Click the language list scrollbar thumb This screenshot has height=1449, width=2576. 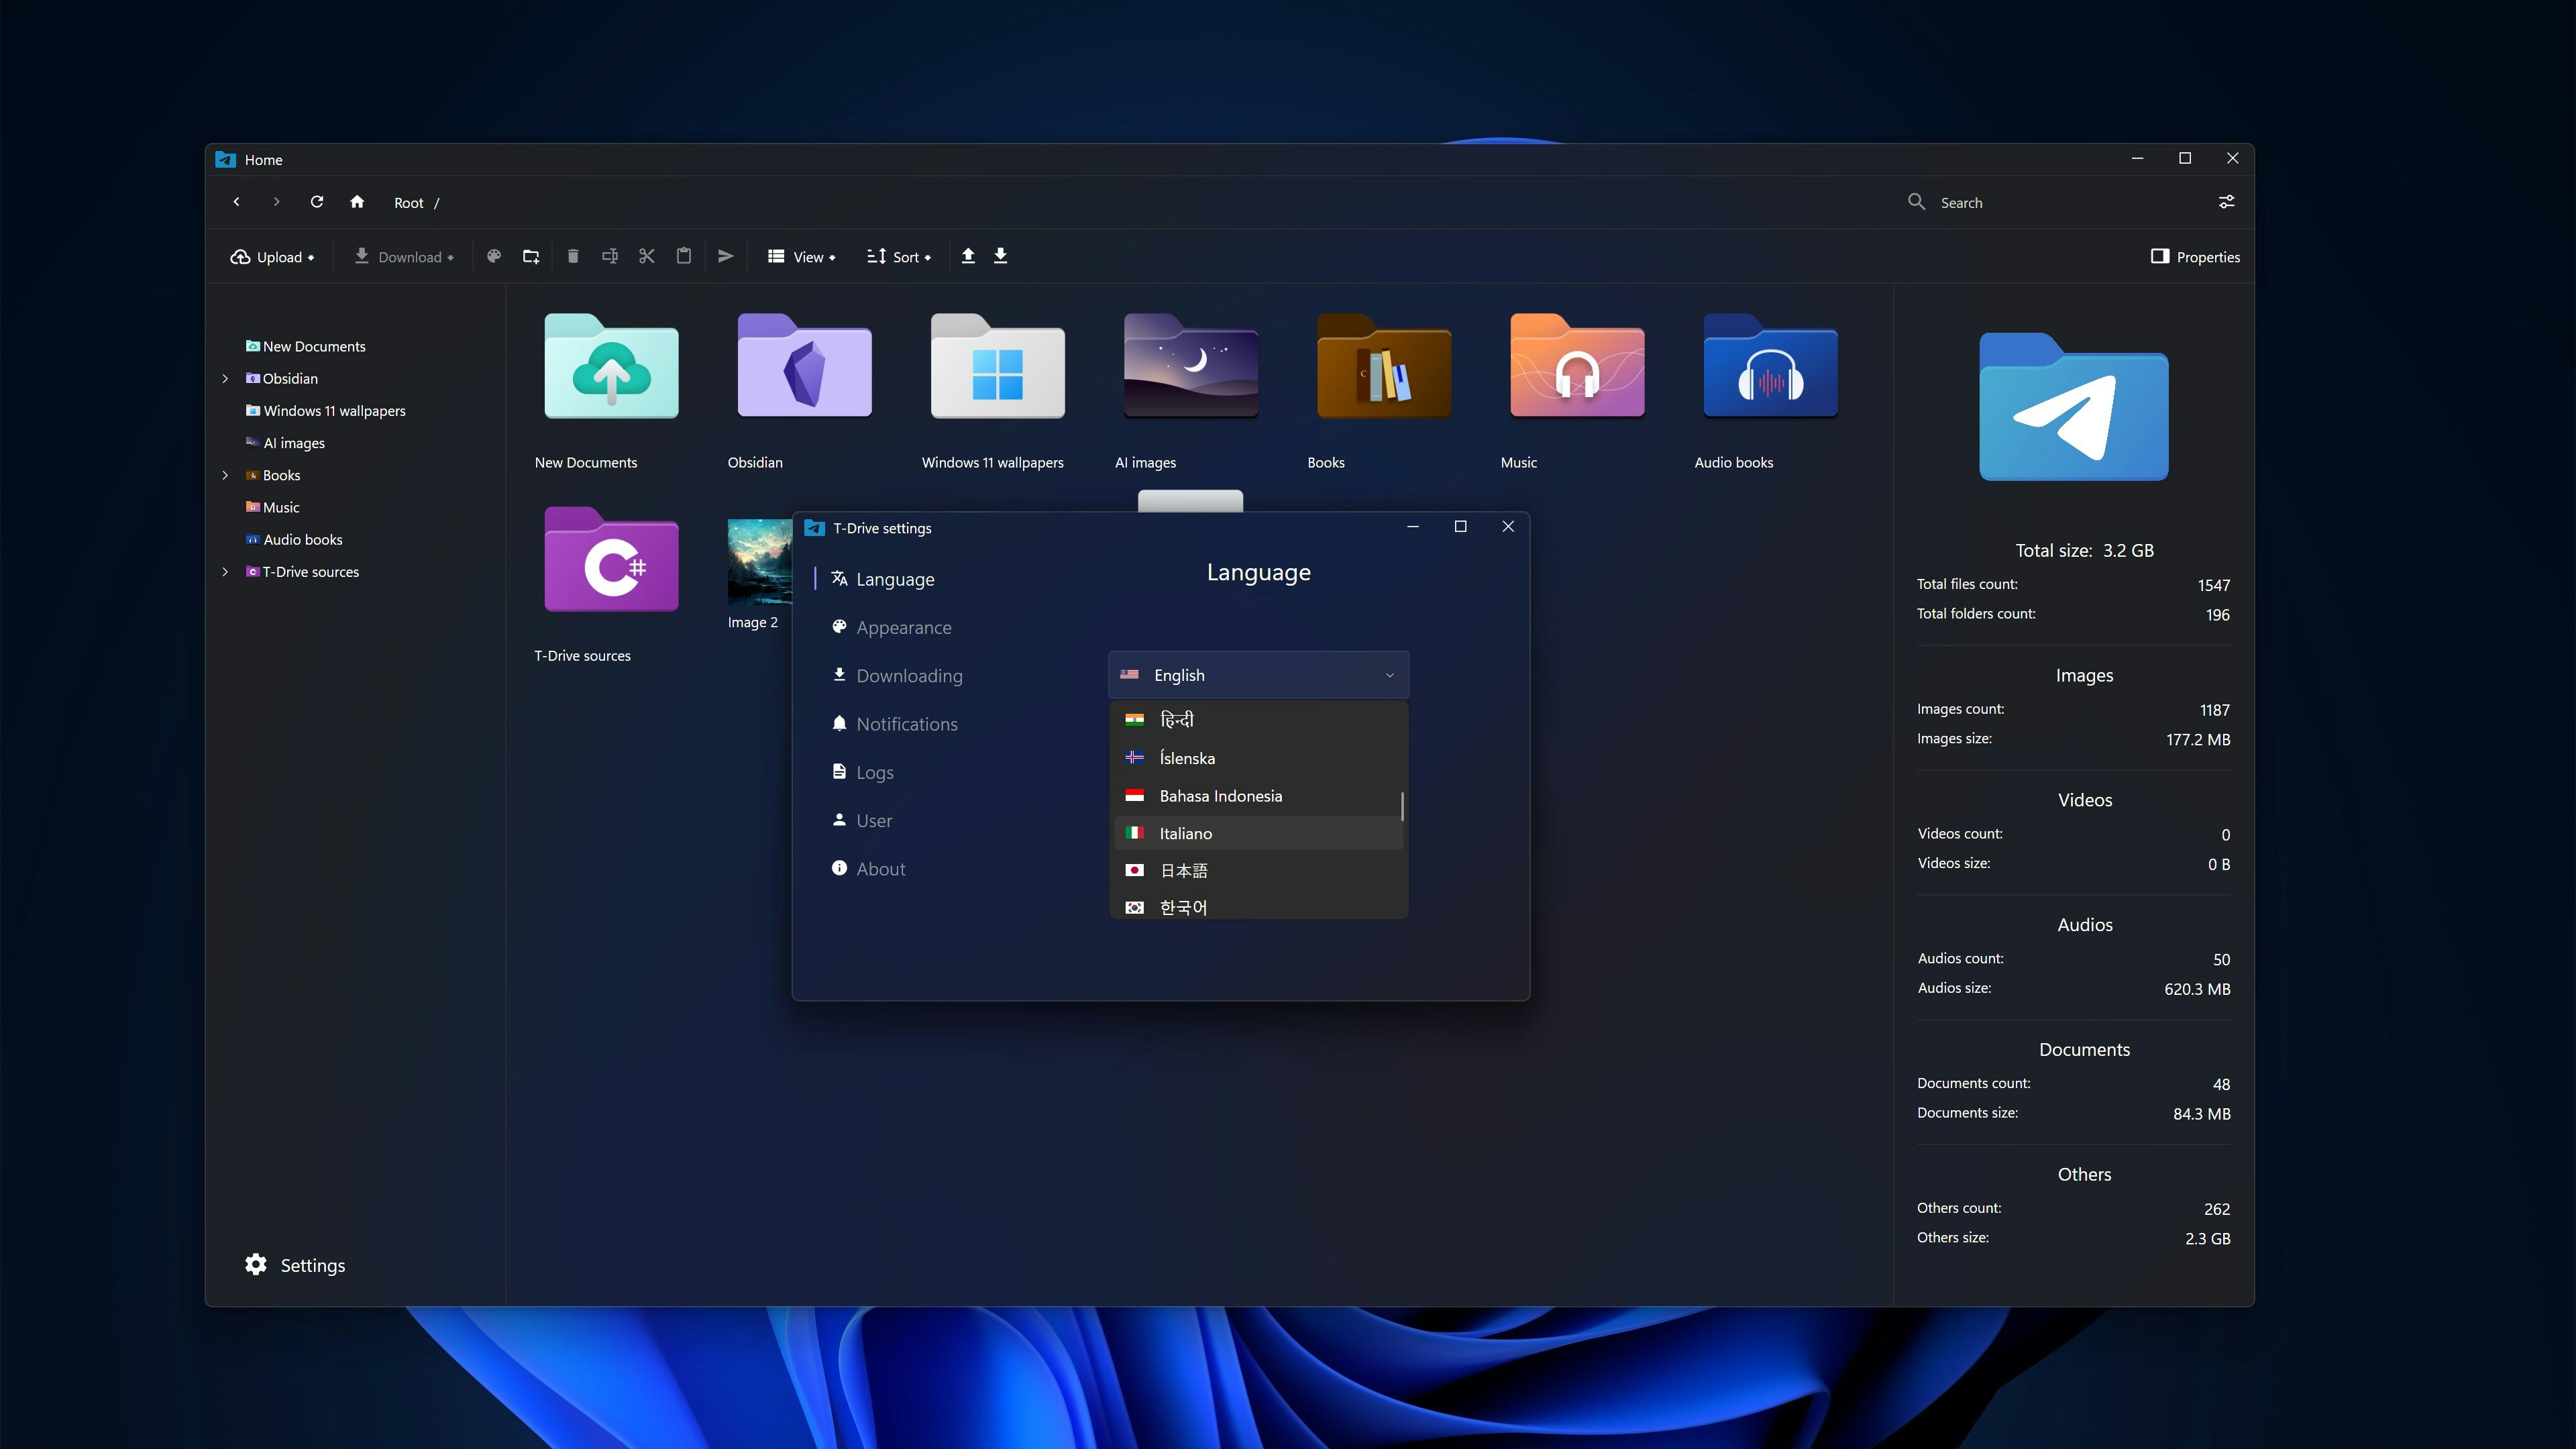coord(1402,806)
